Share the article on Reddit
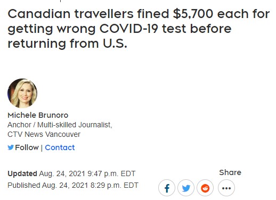 point(205,188)
